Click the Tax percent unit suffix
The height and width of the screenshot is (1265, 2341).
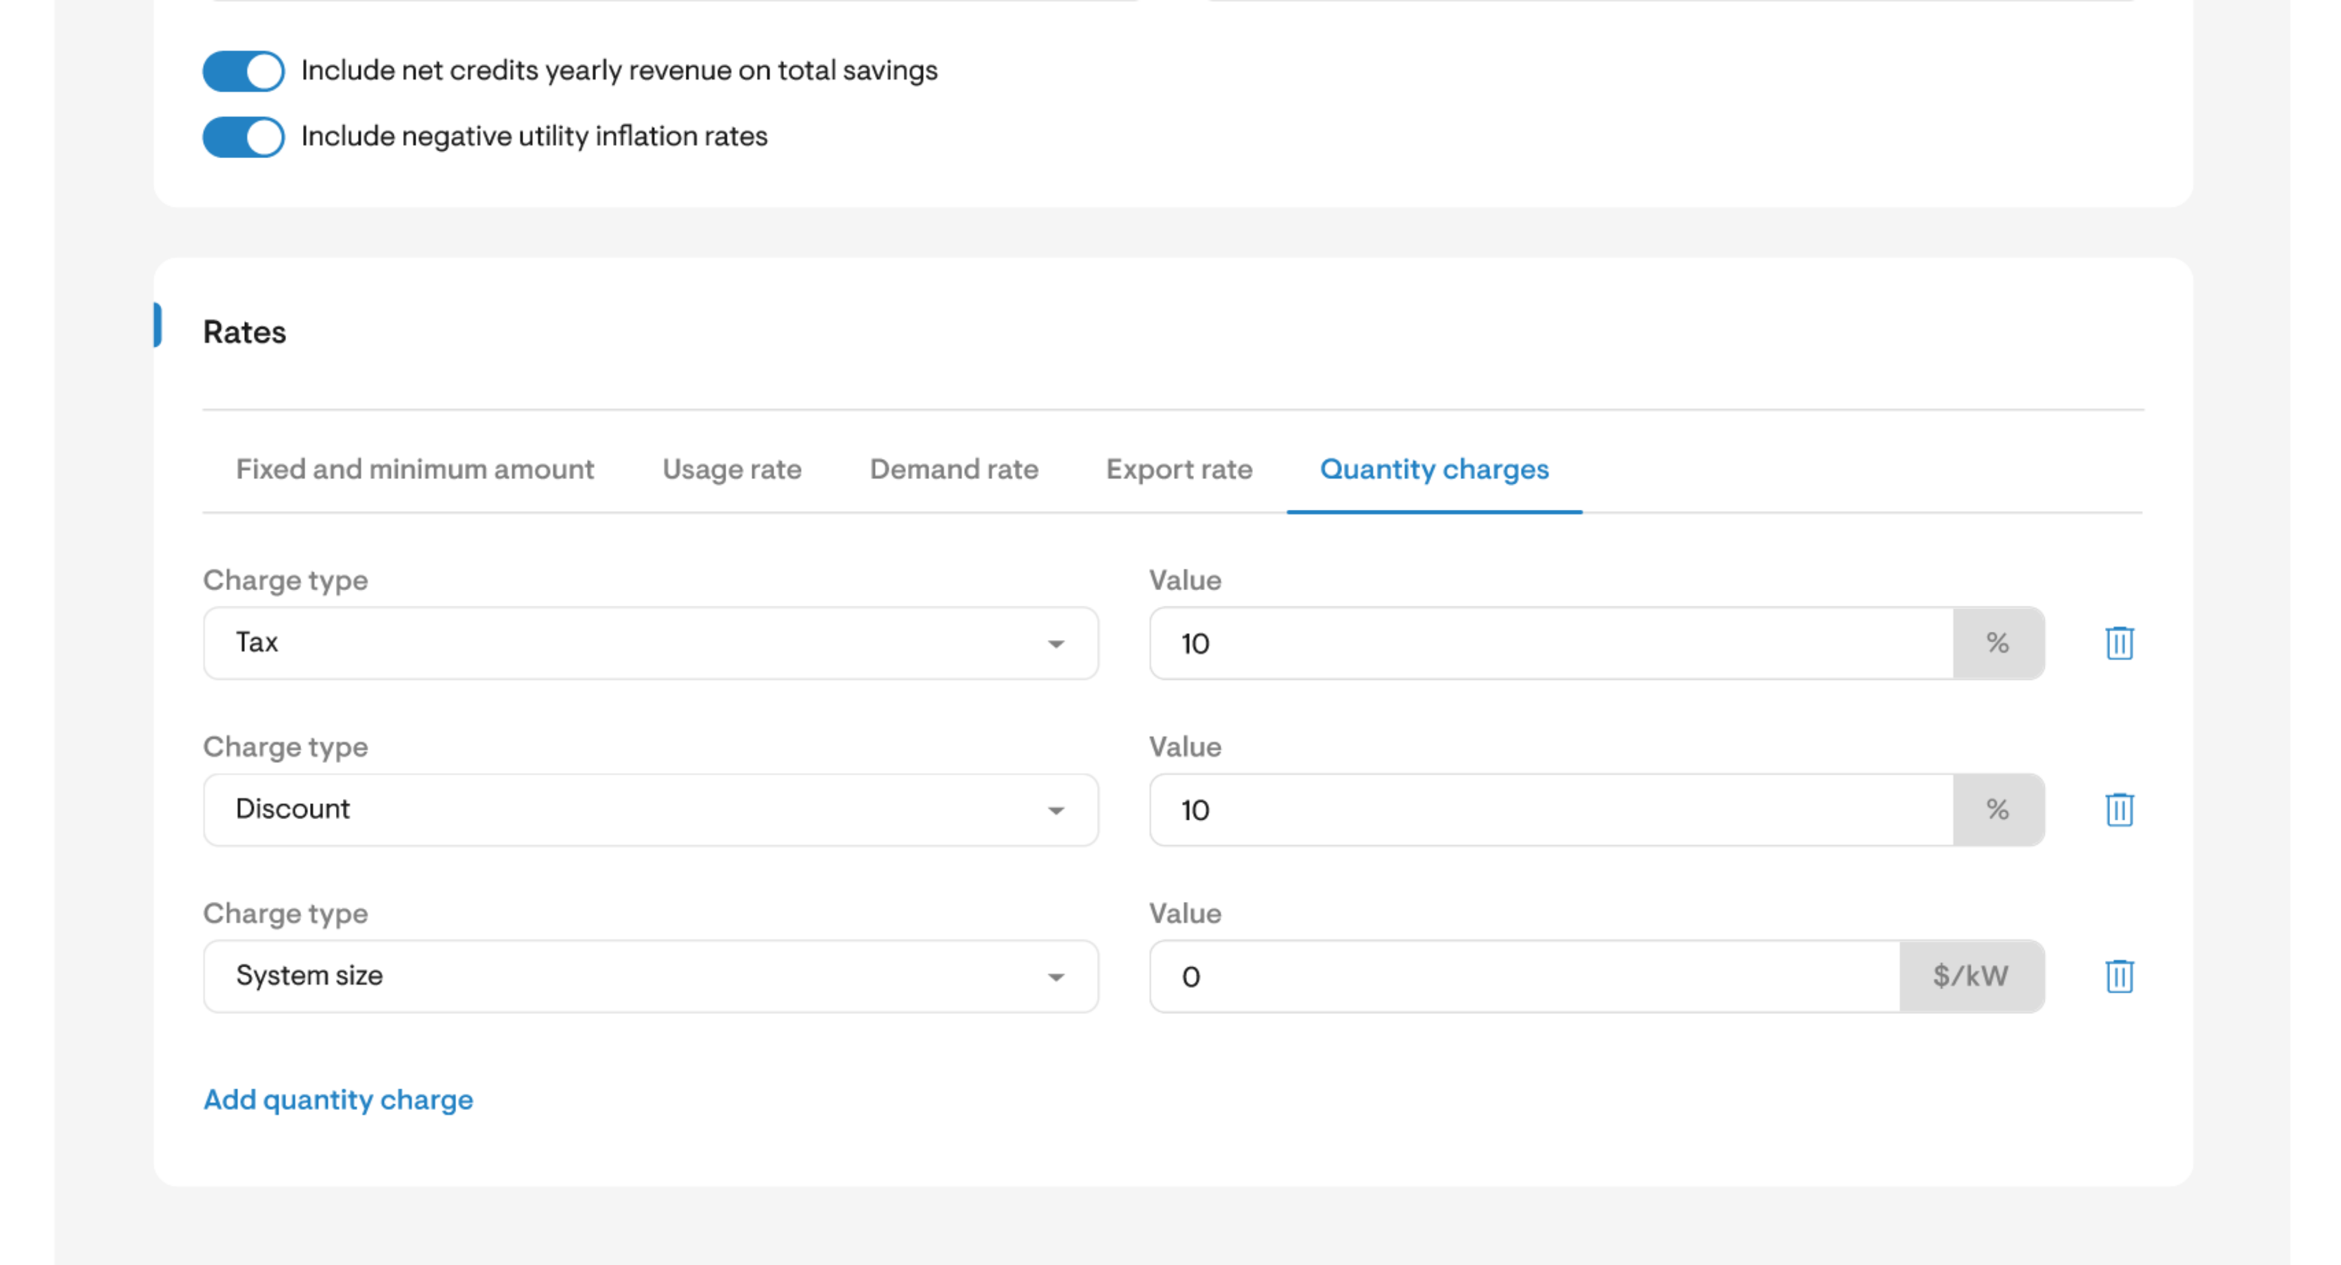point(1997,643)
